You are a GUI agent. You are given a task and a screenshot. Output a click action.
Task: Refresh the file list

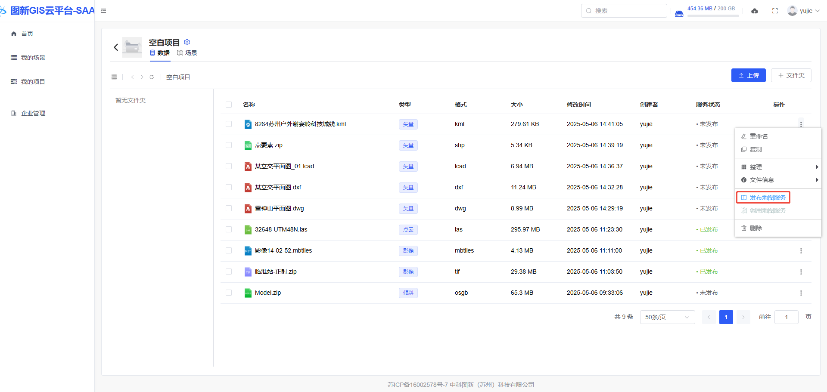pyautogui.click(x=152, y=77)
